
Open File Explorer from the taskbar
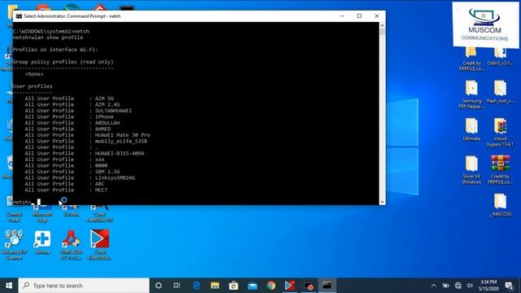[x=215, y=286]
